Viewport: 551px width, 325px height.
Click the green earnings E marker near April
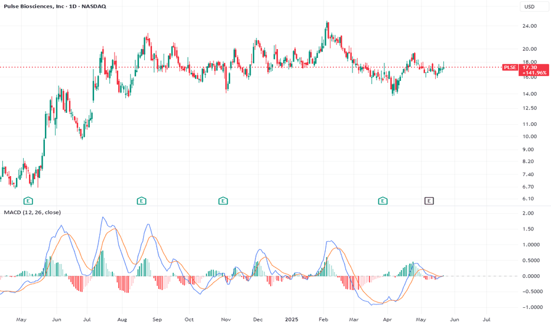click(383, 201)
